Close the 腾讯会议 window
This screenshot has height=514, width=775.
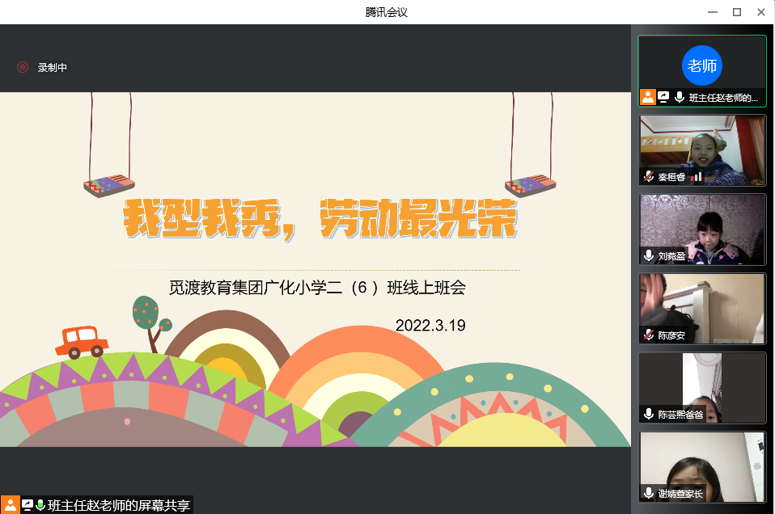[760, 12]
